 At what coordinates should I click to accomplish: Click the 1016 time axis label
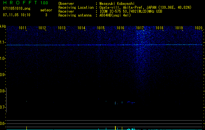[x=120, y=28]
